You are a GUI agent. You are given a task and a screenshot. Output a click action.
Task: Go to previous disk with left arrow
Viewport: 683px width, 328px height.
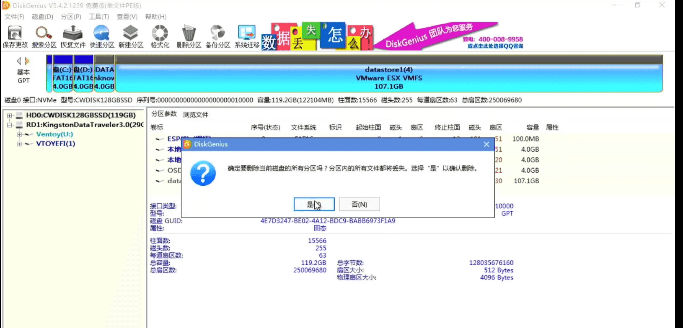tap(19, 61)
